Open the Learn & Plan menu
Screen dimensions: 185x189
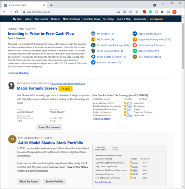124,19
